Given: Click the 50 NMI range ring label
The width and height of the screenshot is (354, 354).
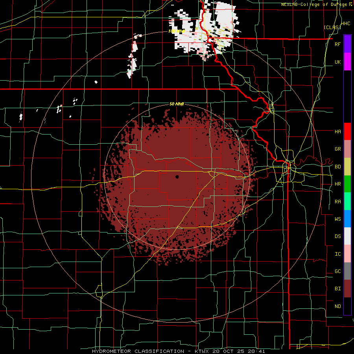Looking at the screenshot, I should pos(177,104).
